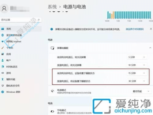Viewport: 153px width, 115px height.
Task: Click the 帐户 person icon
Action: click(x=2, y=60)
